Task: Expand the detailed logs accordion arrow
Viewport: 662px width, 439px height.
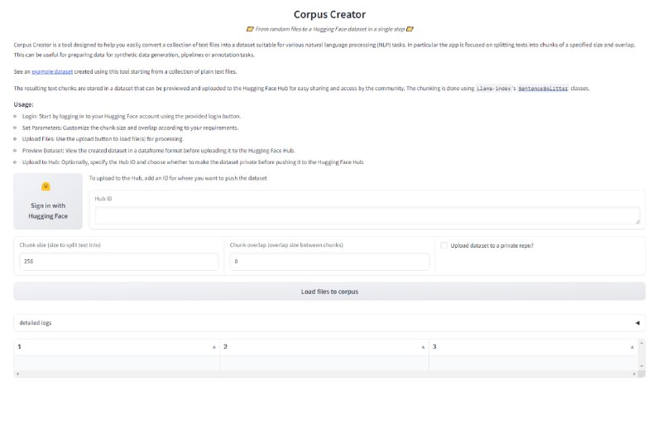Action: (637, 322)
